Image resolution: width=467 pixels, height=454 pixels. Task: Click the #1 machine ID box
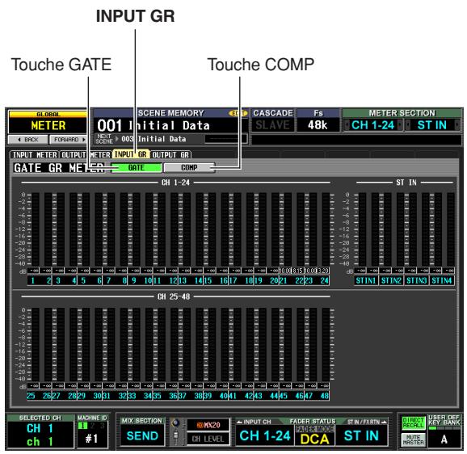click(x=92, y=439)
